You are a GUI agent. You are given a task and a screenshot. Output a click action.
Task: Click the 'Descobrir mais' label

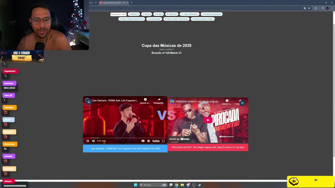(118, 14)
